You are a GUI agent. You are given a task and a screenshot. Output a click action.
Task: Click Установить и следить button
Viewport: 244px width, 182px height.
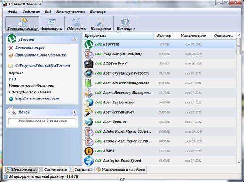pyautogui.click(x=121, y=170)
